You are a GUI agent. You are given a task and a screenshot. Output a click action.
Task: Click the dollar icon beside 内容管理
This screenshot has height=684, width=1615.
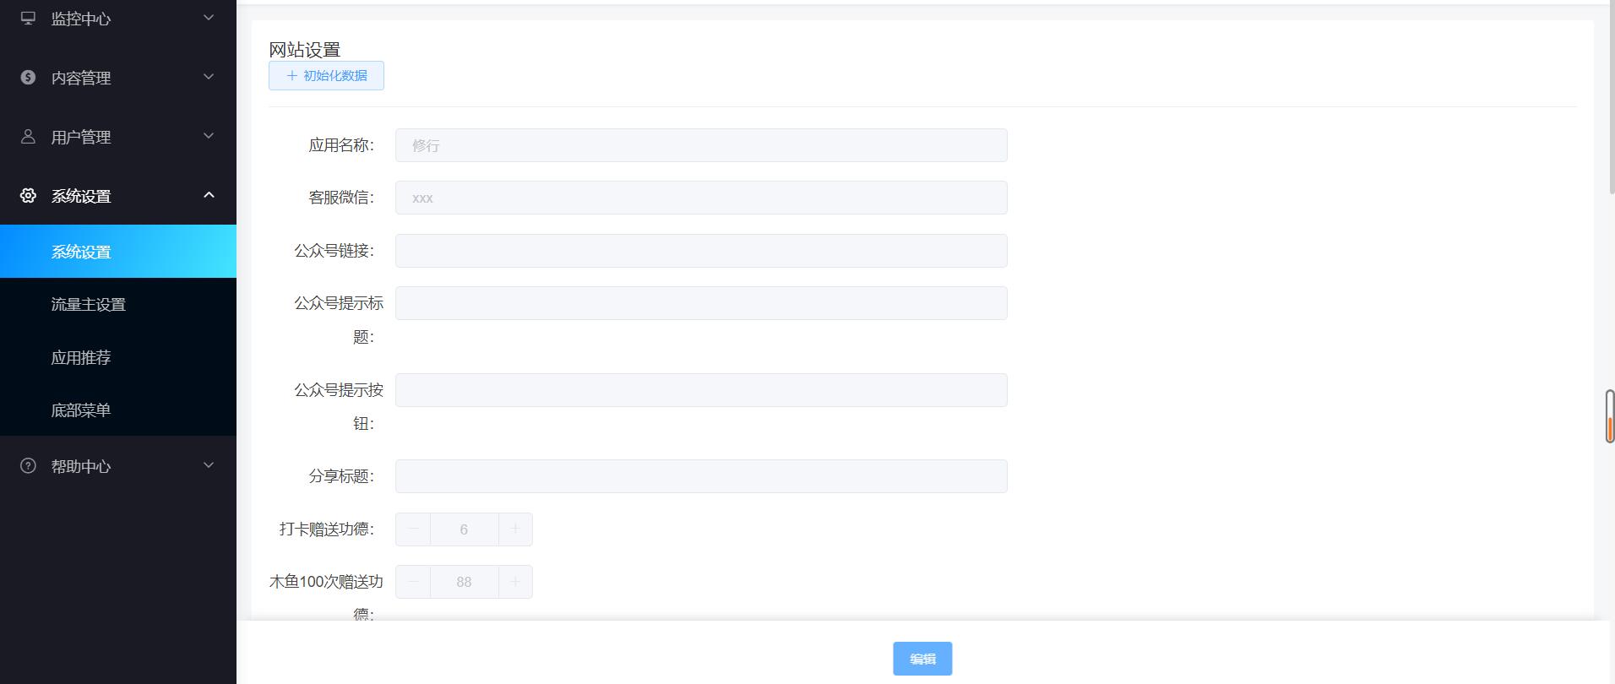pos(28,77)
